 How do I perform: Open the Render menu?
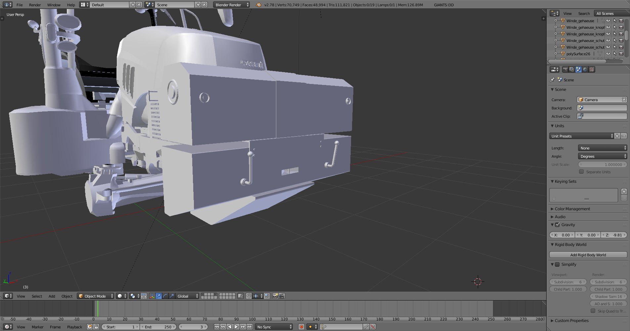pos(35,5)
